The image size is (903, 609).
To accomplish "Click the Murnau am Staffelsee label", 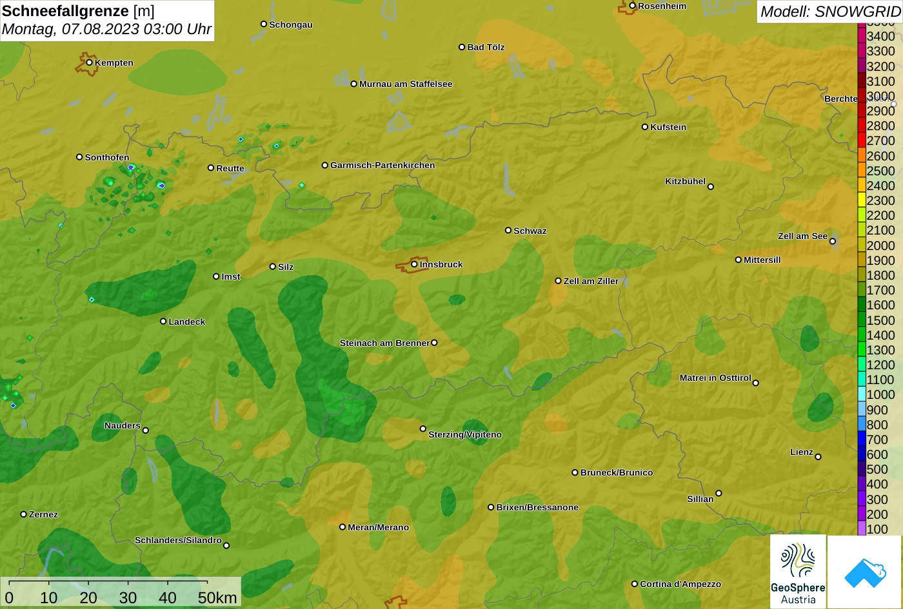I will 406,84.
